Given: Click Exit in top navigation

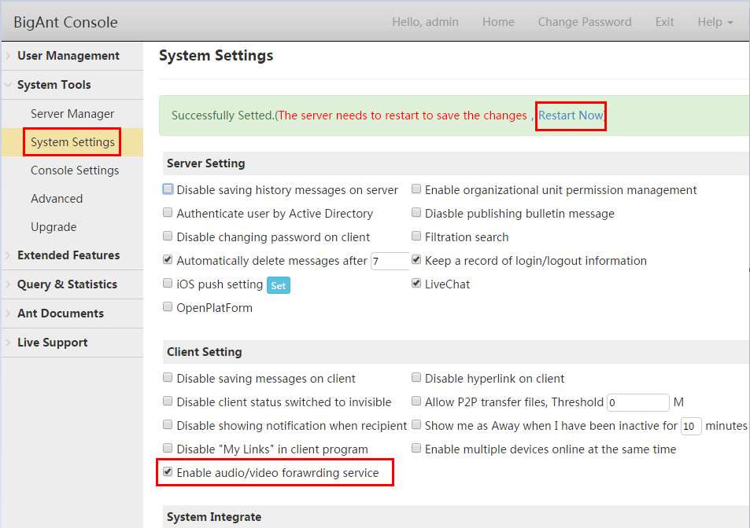Looking at the screenshot, I should [664, 22].
